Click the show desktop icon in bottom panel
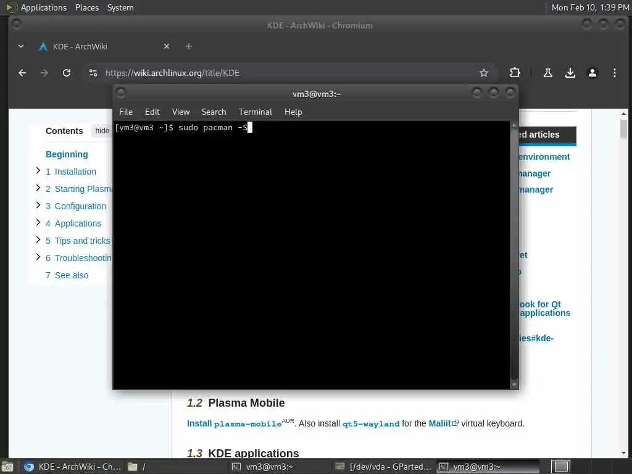This screenshot has height=474, width=632. [7, 467]
